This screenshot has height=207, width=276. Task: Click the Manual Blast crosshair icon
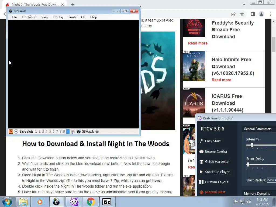[x=201, y=192]
